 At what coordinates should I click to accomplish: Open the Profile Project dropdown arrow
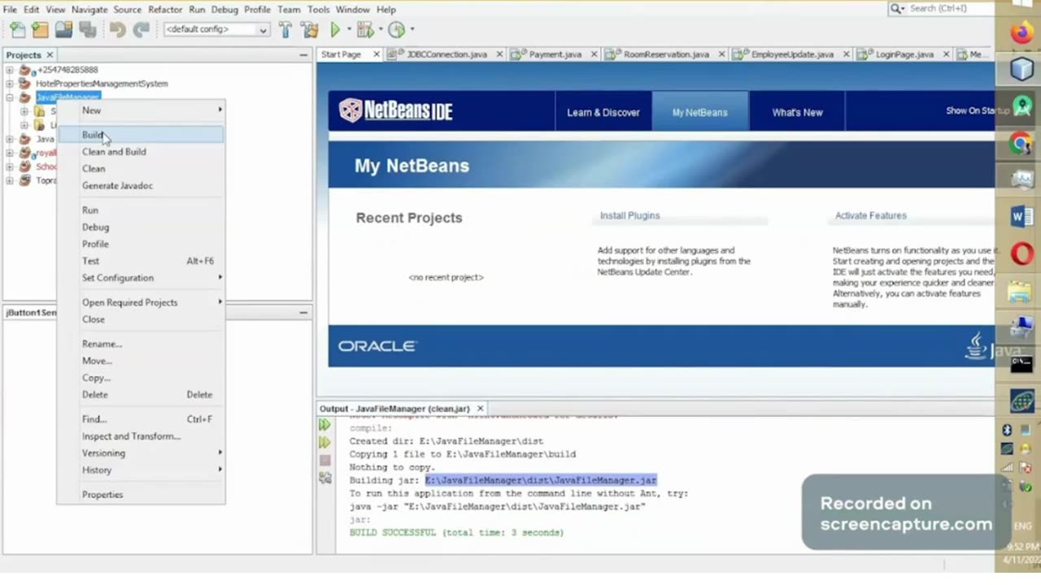coord(412,30)
